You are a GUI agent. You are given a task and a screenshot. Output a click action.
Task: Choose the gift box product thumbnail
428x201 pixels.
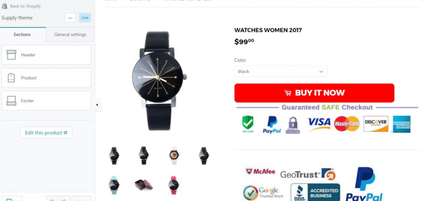click(144, 184)
